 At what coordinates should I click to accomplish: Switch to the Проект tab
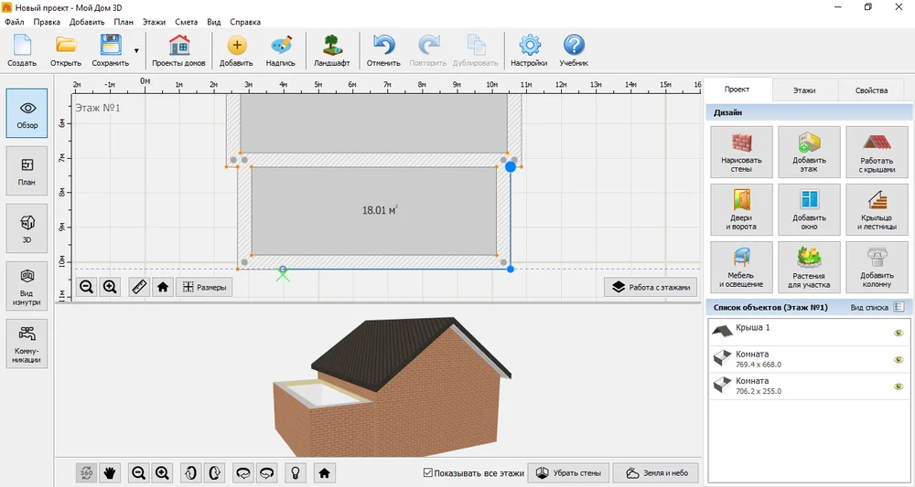737,90
